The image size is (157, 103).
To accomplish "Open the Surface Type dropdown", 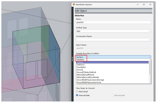I will 113,31.
